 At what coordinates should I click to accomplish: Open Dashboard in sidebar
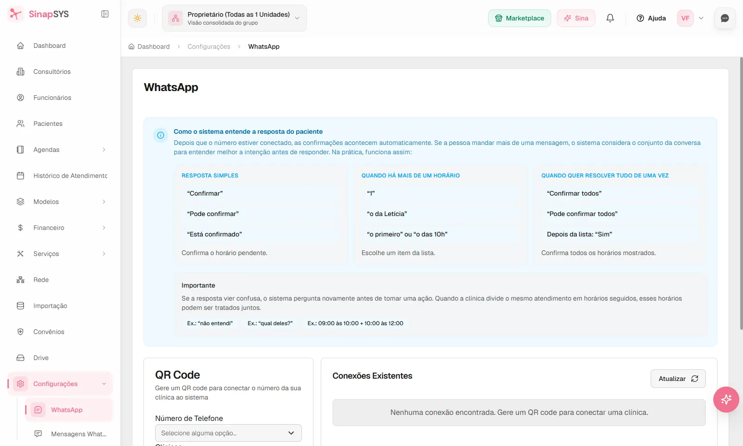tap(60, 46)
